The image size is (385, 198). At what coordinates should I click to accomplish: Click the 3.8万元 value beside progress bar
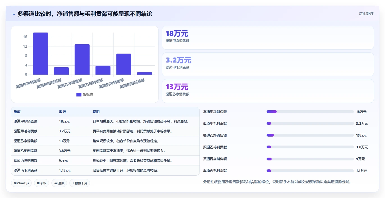[362, 147]
